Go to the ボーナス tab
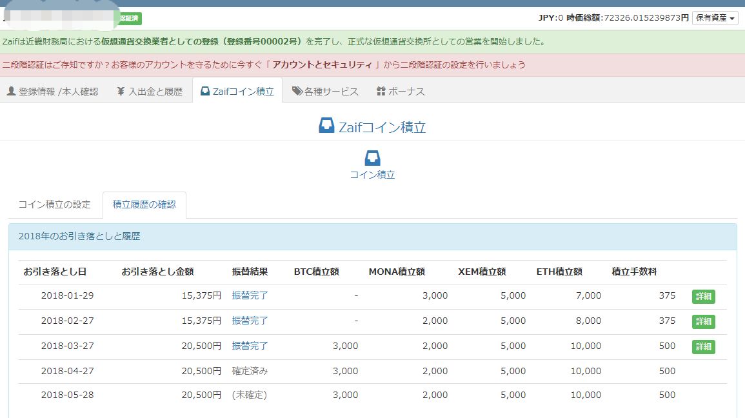Viewport: 745px width, 418px height. (x=400, y=92)
